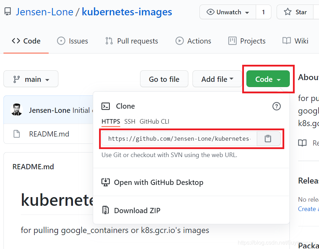The image size is (319, 249).
Task: Star the repository
Action: point(295,12)
